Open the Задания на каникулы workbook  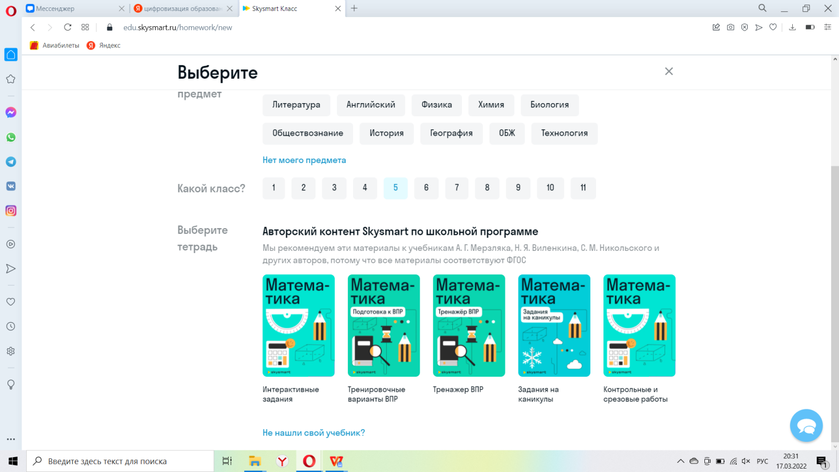pos(554,325)
